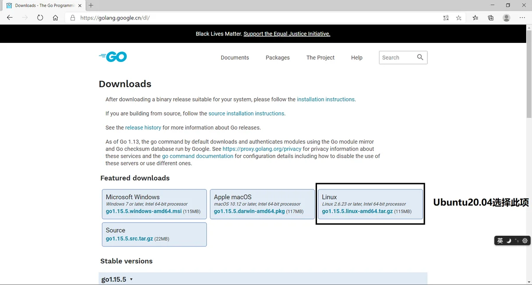Open the Collections icon
The height and width of the screenshot is (285, 532).
coord(491,18)
